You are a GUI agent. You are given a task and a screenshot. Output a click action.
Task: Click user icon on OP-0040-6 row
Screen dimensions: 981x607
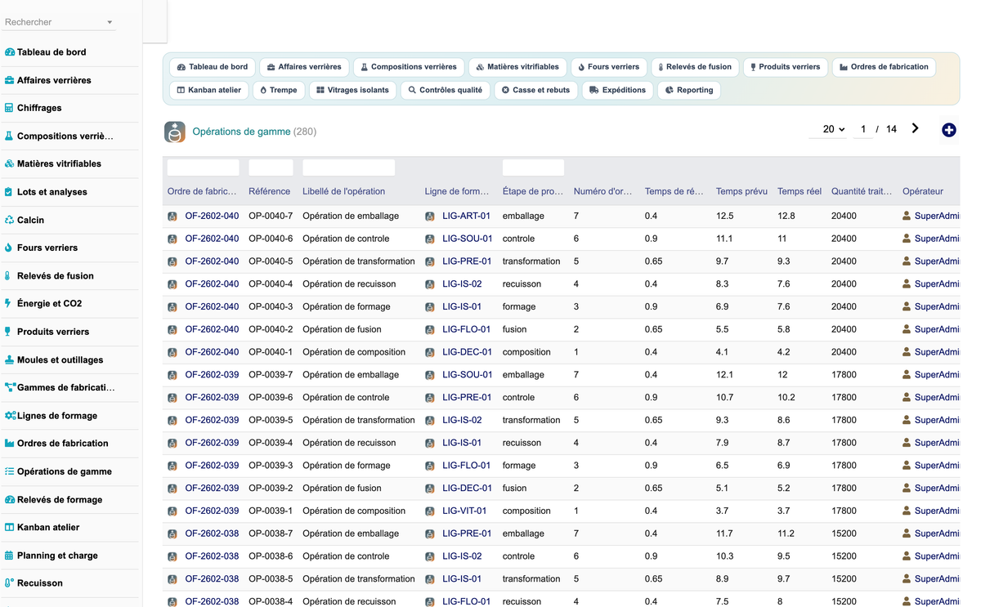pos(907,239)
